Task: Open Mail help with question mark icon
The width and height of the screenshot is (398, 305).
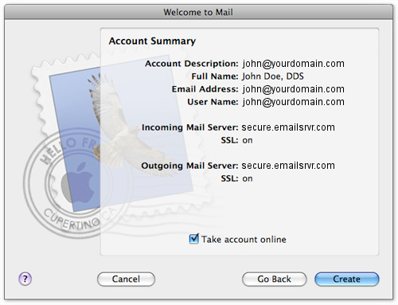Action: coord(25,279)
